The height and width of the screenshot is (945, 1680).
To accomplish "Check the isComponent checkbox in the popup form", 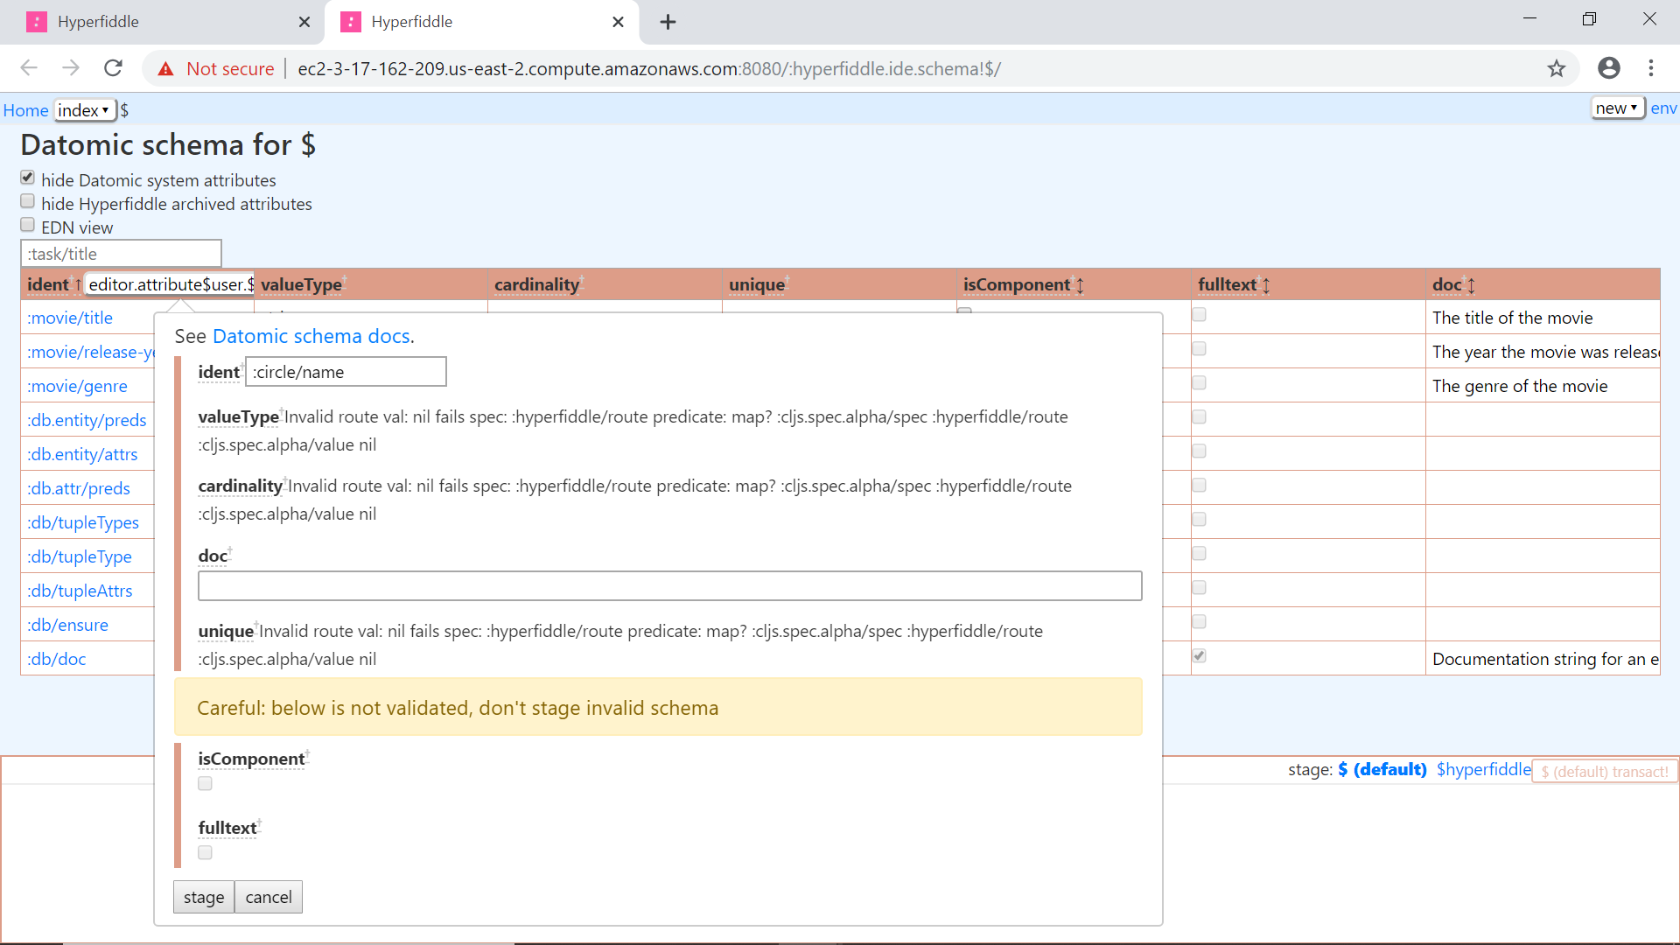I will click(x=205, y=783).
